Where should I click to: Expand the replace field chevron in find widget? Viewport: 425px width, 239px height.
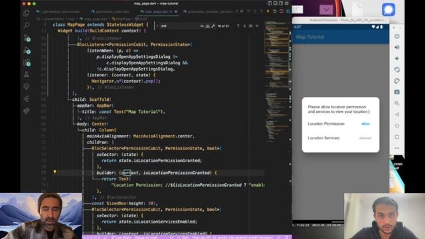point(157,26)
